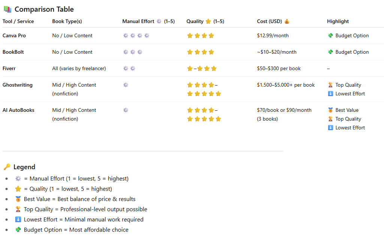Click the $50–$300 per book cost
Screen dimensions: 384x239
(x=279, y=69)
